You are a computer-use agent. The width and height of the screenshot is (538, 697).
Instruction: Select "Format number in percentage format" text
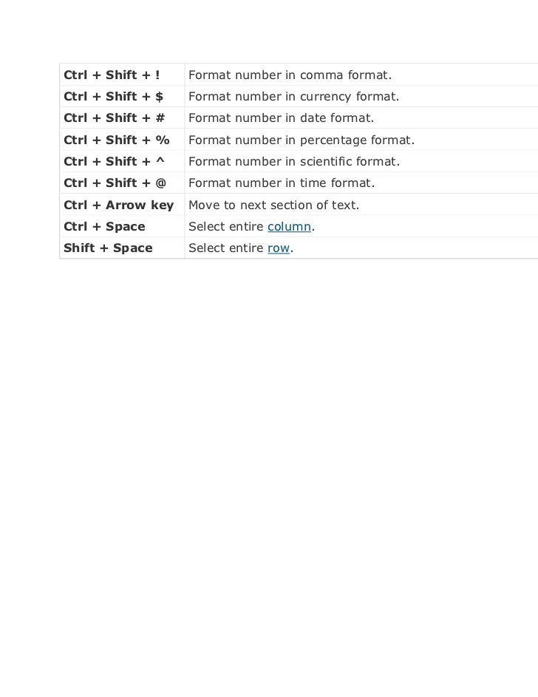[302, 140]
